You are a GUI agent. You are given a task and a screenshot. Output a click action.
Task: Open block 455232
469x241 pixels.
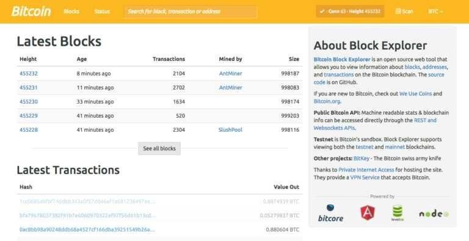pos(29,74)
